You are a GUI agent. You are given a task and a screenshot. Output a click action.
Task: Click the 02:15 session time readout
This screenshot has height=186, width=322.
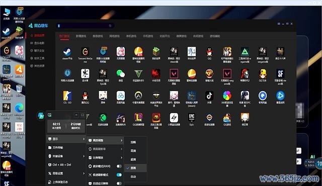(56, 126)
